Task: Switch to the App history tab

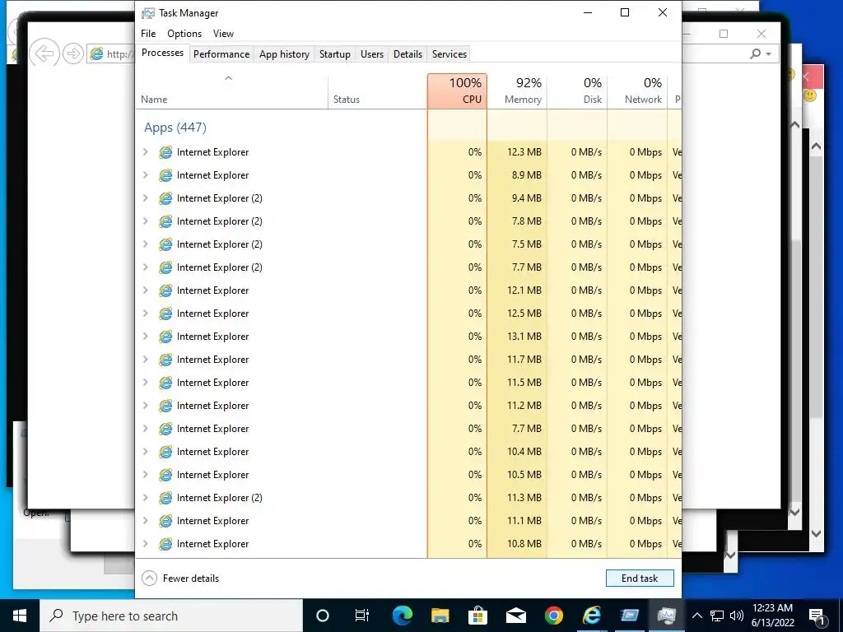Action: click(x=284, y=53)
